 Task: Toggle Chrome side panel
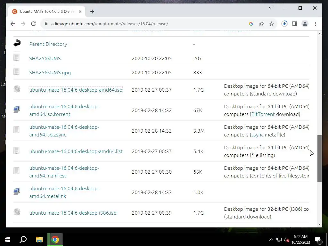coord(295,24)
